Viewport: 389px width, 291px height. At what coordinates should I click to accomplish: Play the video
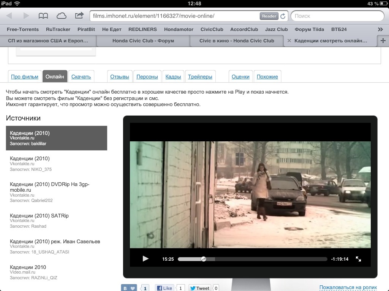(145, 259)
